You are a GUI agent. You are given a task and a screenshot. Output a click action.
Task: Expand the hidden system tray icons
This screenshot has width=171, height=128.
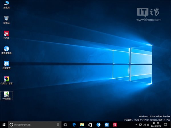point(136,125)
